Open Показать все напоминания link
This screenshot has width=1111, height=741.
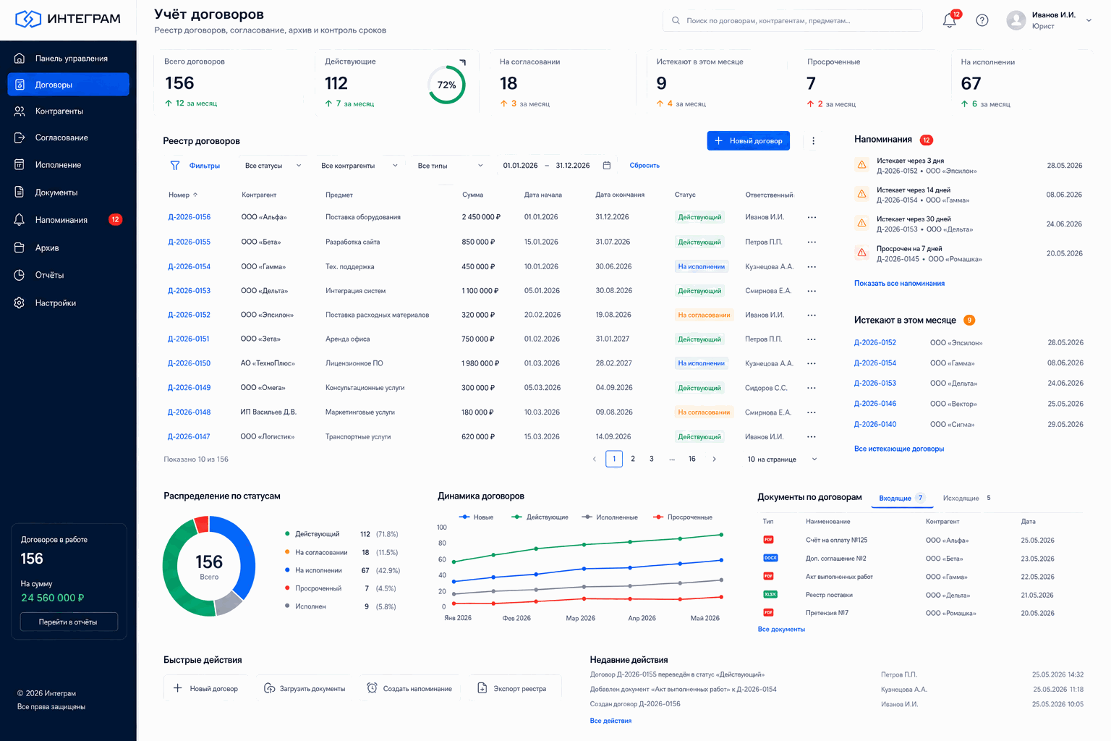pos(899,284)
